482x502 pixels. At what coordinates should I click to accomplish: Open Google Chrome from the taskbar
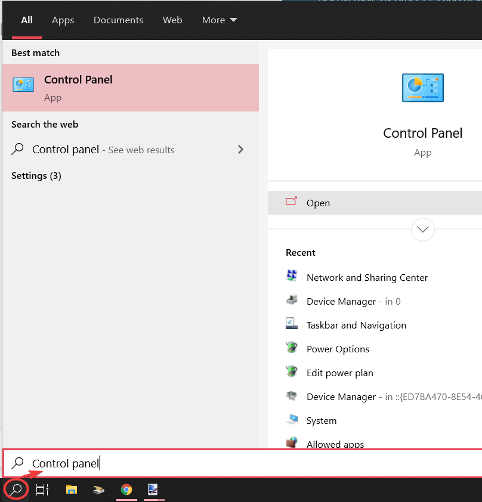(126, 489)
